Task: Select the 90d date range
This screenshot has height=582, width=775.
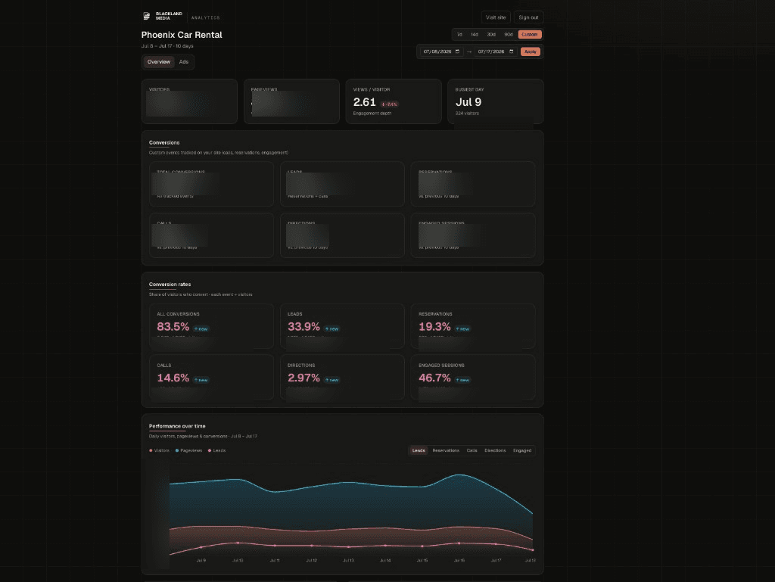Action: [508, 35]
